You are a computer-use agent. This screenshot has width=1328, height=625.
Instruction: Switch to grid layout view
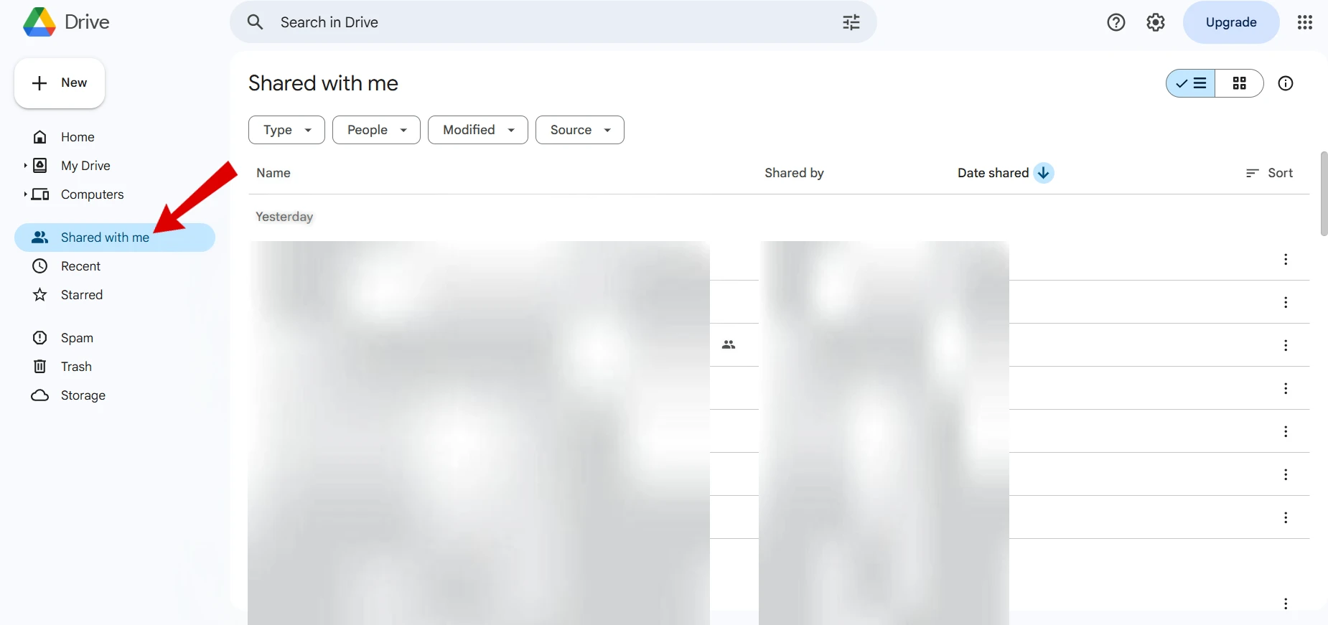[1239, 83]
